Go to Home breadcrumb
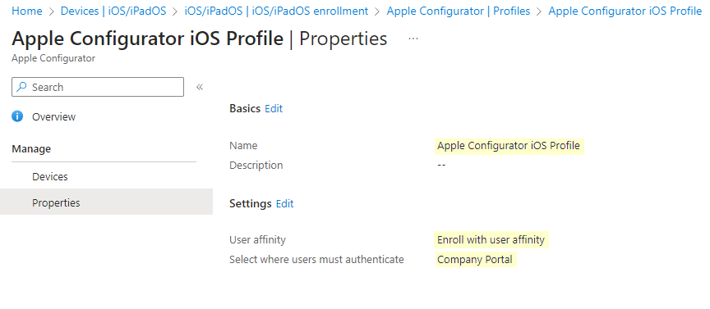The image size is (710, 309). (x=27, y=11)
